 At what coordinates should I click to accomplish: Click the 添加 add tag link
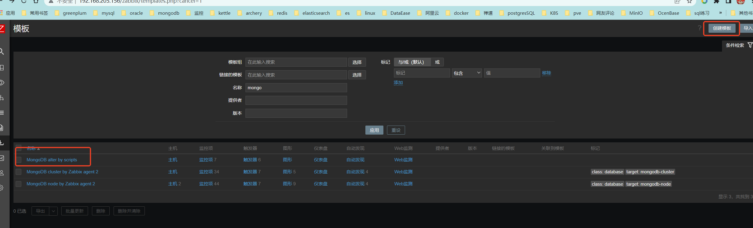point(398,83)
